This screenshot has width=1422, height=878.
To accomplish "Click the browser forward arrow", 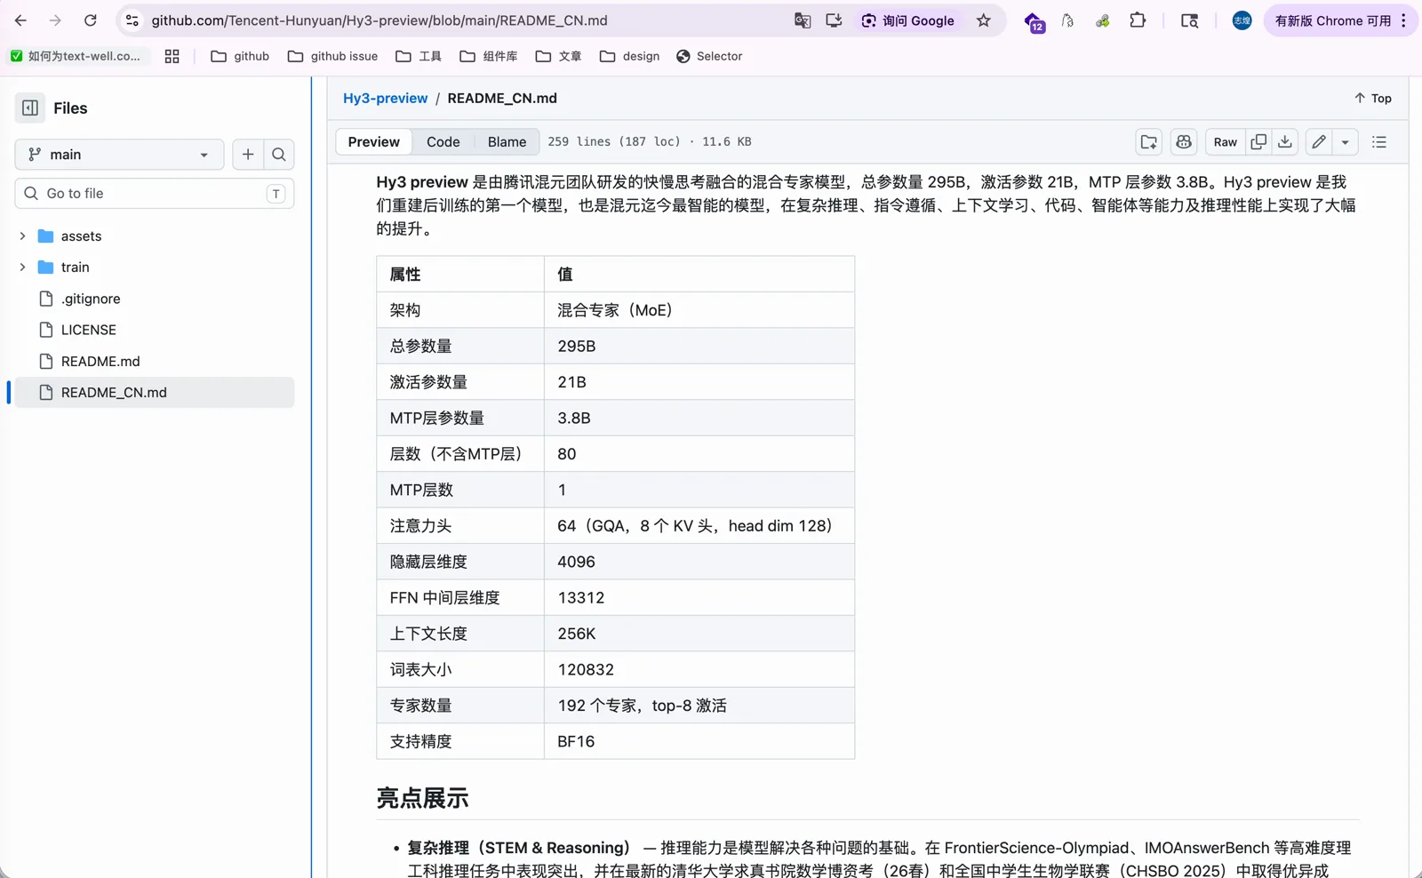I will click(55, 20).
